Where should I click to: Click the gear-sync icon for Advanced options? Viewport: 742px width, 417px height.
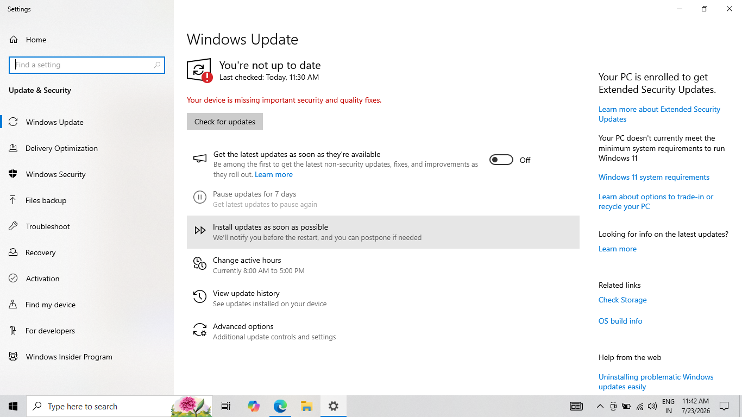(200, 330)
